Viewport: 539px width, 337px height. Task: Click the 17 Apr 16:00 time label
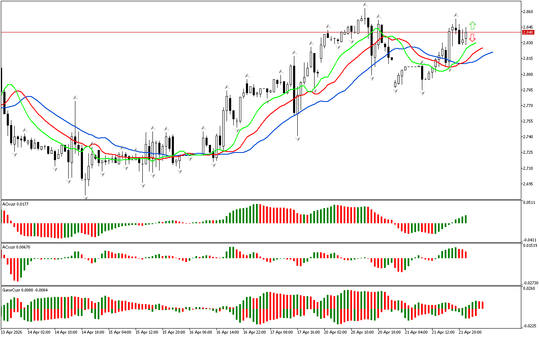point(309,332)
